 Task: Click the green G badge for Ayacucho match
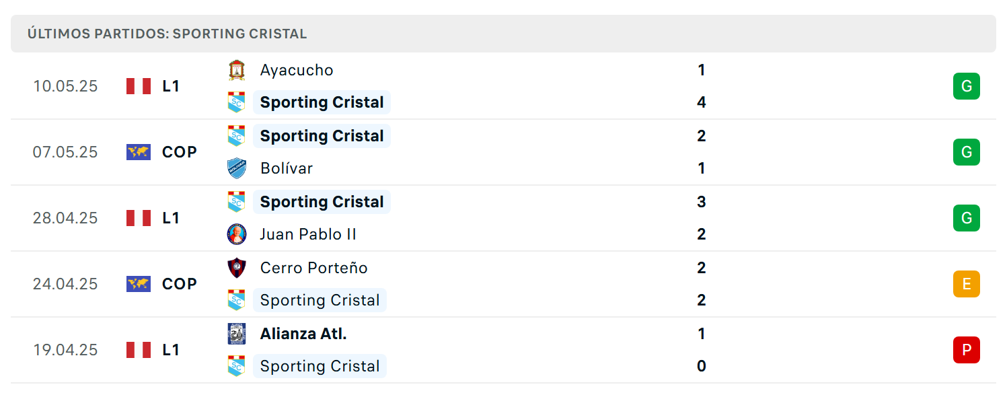967,86
